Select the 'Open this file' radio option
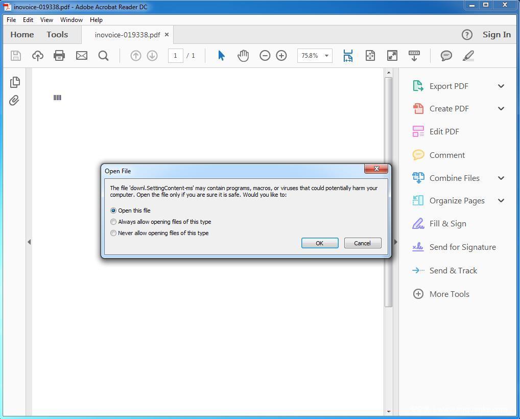Image resolution: width=520 pixels, height=419 pixels. pyautogui.click(x=113, y=211)
